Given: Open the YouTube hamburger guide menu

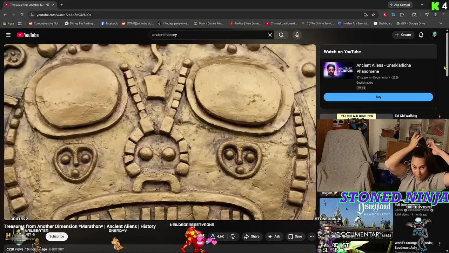Looking at the screenshot, I should point(8,35).
